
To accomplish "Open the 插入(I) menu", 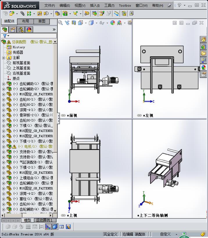I will (x=95, y=6).
